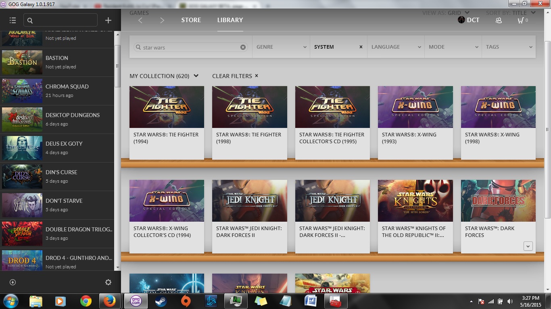The image size is (551, 309).
Task: Open SORT BY: TITLE dropdown
Action: pos(510,13)
